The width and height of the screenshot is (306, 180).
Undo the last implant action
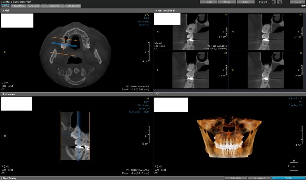point(274,2)
